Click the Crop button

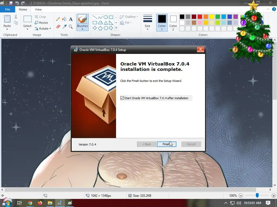(x=41, y=17)
